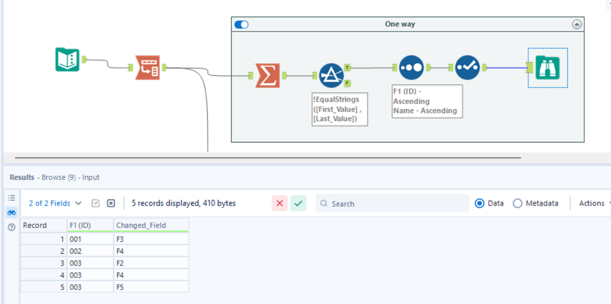Click F1 (ID) cell 002
This screenshot has height=304, width=611.
90,251
